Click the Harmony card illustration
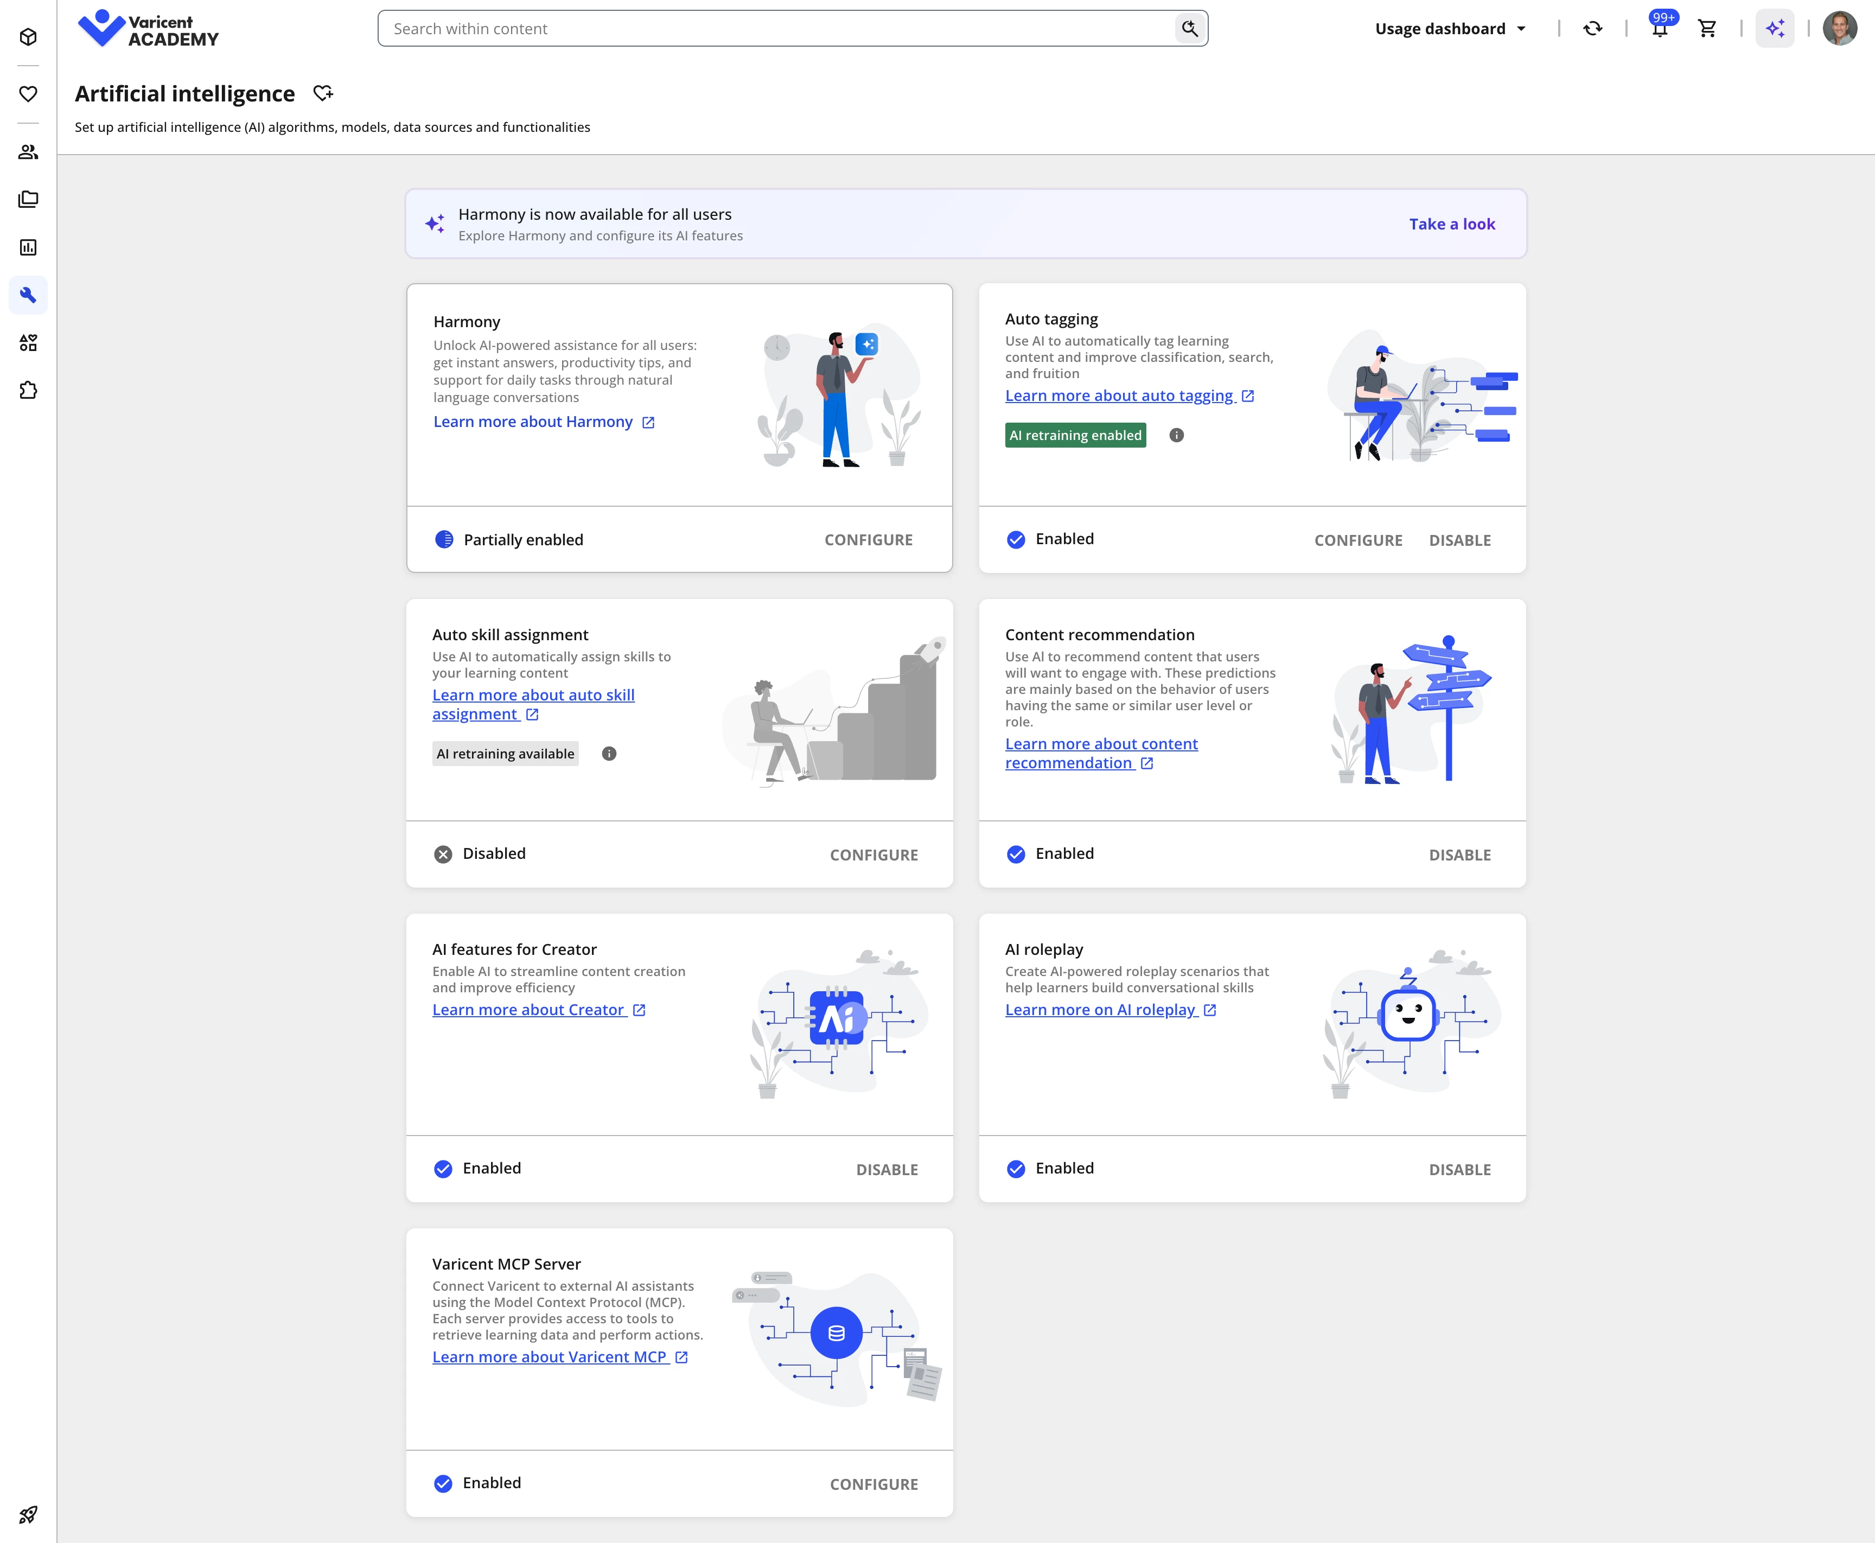This screenshot has width=1875, height=1543. pyautogui.click(x=840, y=394)
